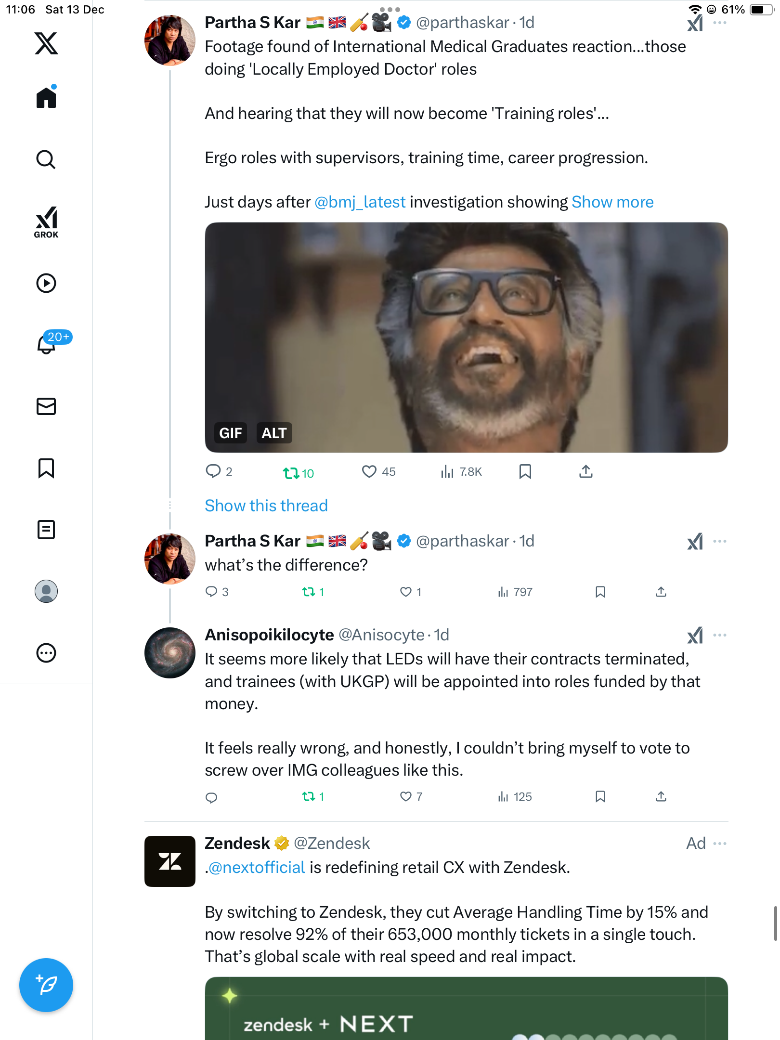Expand 'Show more' on the first post
Viewport: 780px width, 1040px height.
(x=612, y=202)
